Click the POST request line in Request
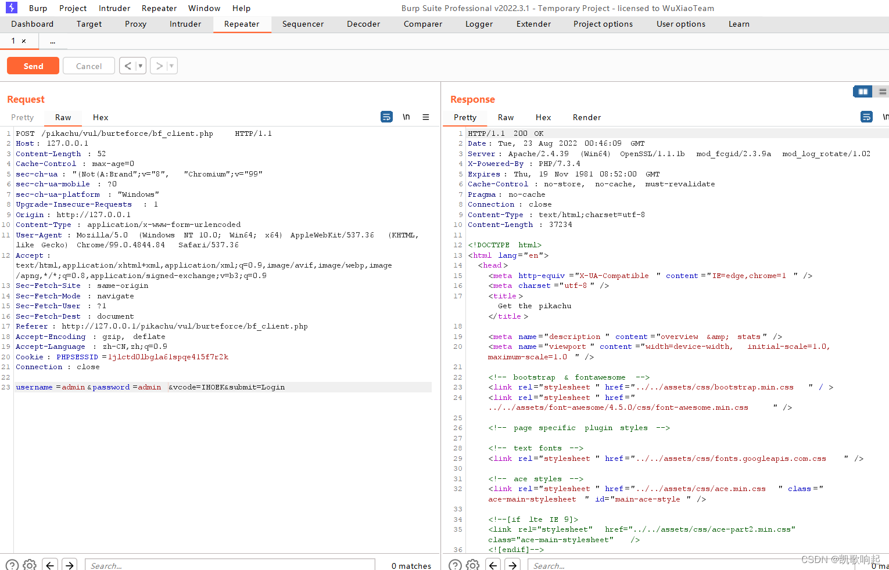Image resolution: width=889 pixels, height=570 pixels. pos(144,134)
